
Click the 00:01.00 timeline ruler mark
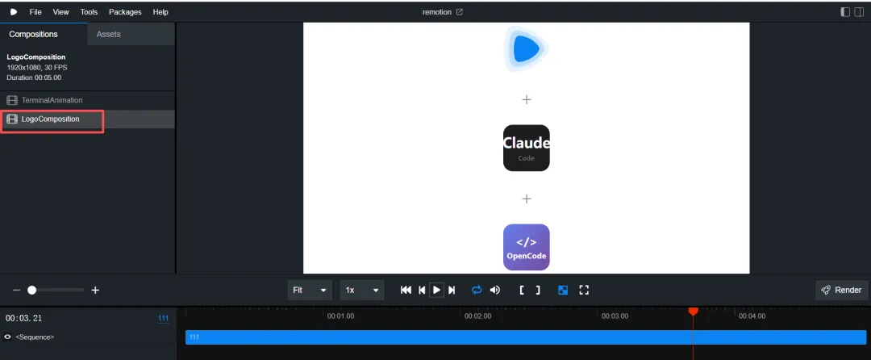click(x=340, y=316)
